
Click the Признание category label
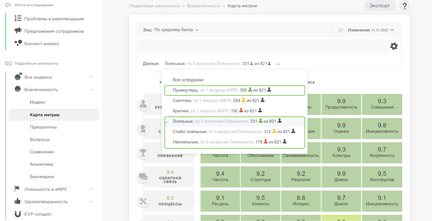(170, 156)
